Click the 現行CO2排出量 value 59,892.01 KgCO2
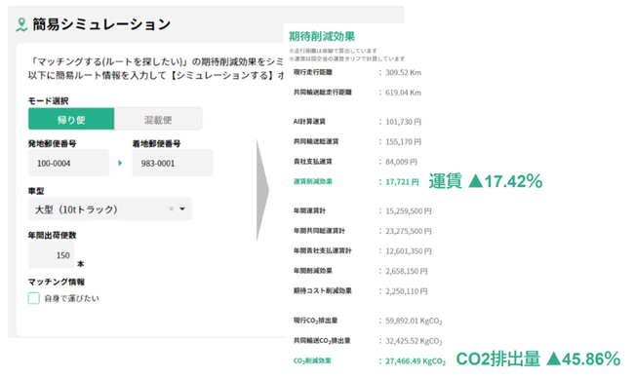 414,321
